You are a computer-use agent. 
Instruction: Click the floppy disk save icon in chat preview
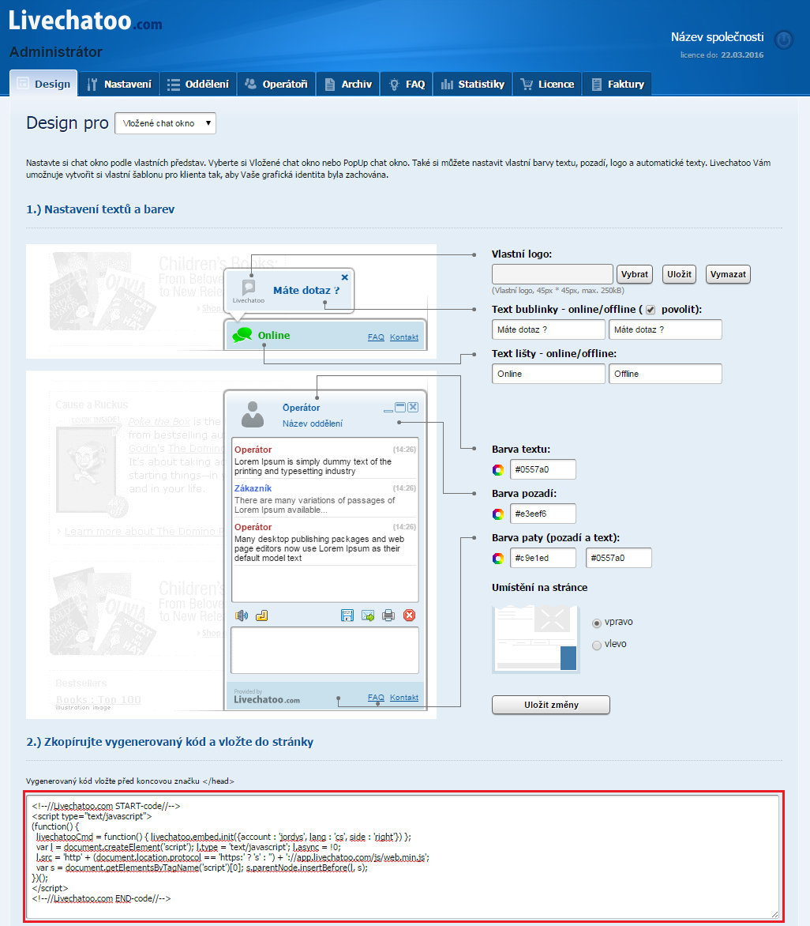coord(347,615)
